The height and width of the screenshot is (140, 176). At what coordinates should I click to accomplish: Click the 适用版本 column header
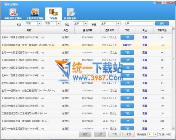point(109,30)
